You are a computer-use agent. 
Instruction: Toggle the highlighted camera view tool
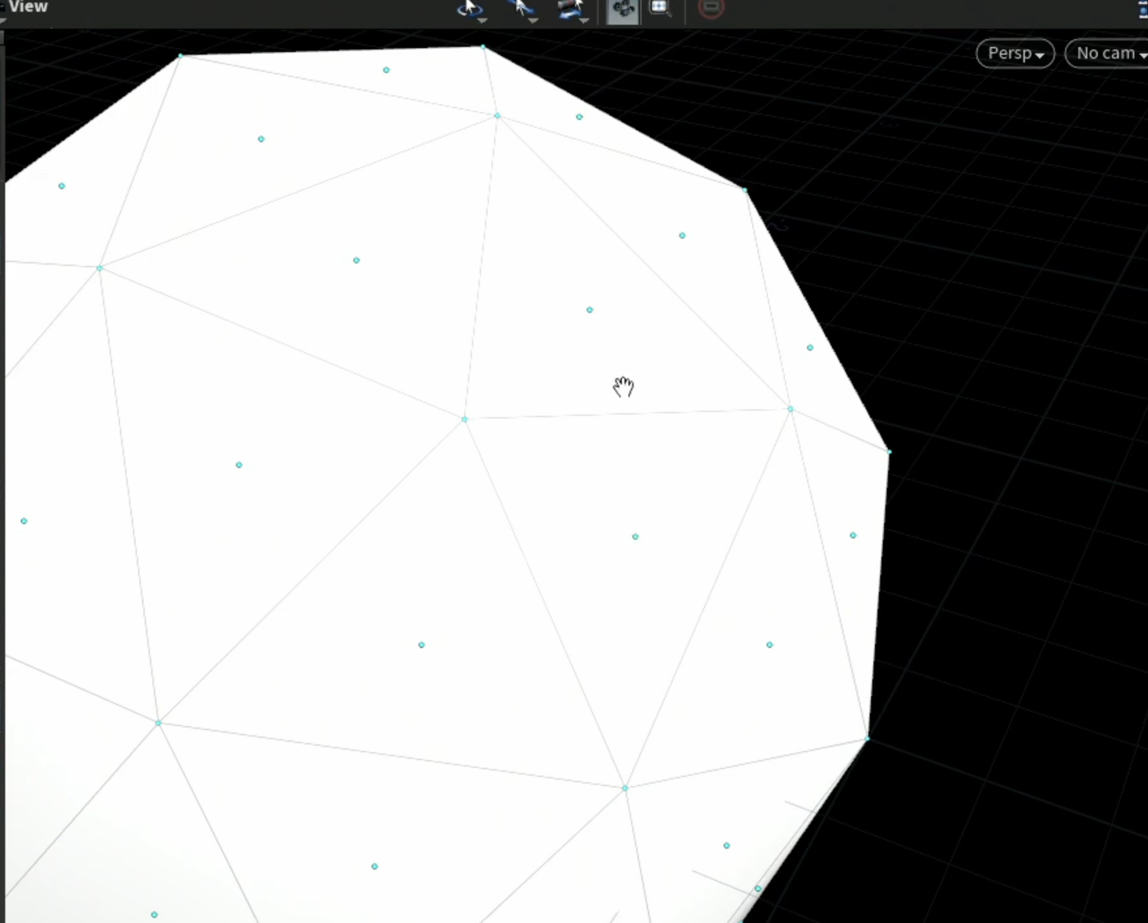coord(623,10)
